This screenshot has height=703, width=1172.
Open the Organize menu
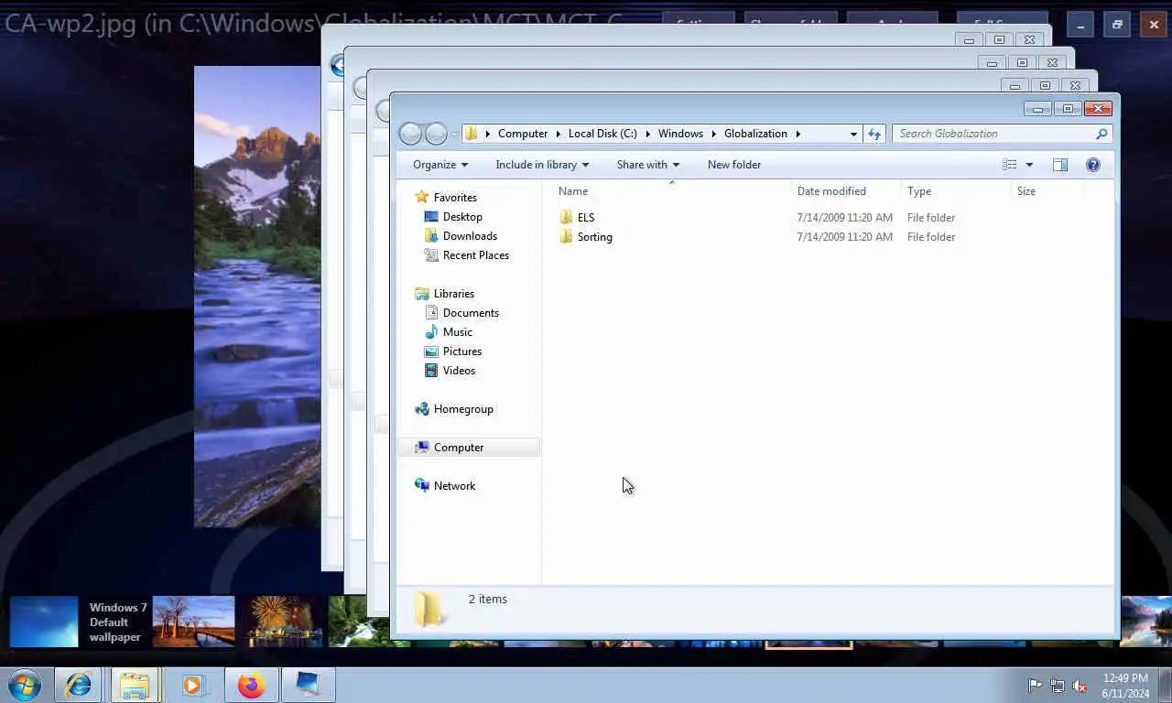[x=440, y=165]
